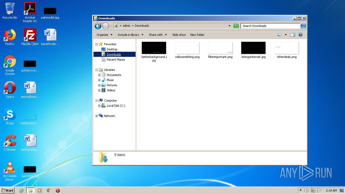This screenshot has width=345, height=194.
Task: Start a Slide show
Action: click(x=179, y=35)
